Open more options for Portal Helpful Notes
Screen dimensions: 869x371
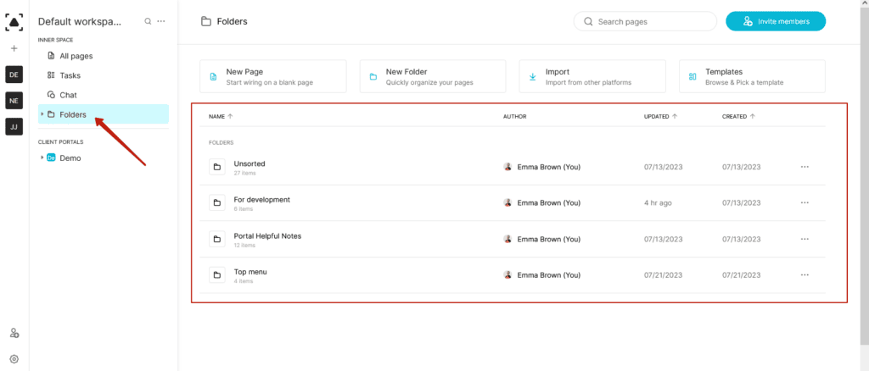[x=805, y=239]
